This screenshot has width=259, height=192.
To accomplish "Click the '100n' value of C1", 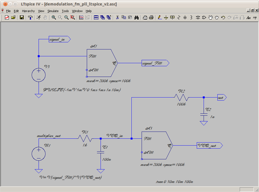I will pyautogui.click(x=107, y=159).
